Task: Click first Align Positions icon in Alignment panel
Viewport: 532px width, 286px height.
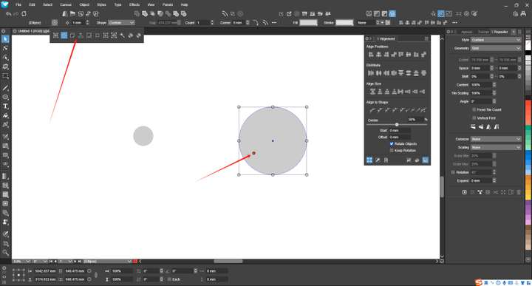Action: coord(371,54)
